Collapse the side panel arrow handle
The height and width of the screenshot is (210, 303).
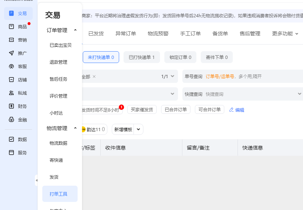click(36, 180)
